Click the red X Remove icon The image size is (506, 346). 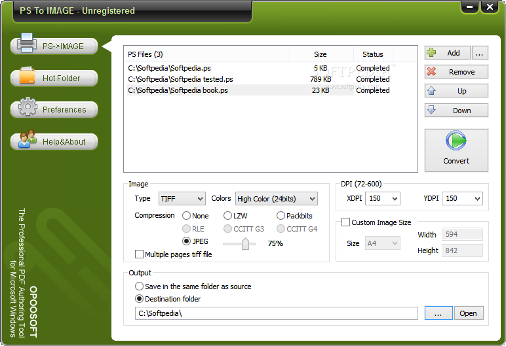tap(431, 71)
